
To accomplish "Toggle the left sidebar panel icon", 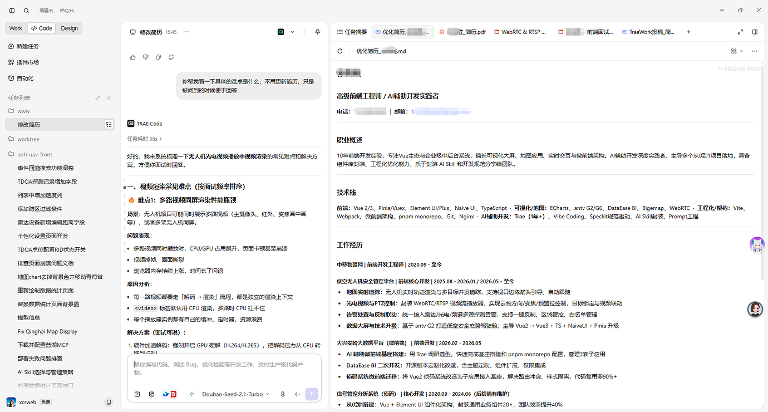I will click(12, 11).
